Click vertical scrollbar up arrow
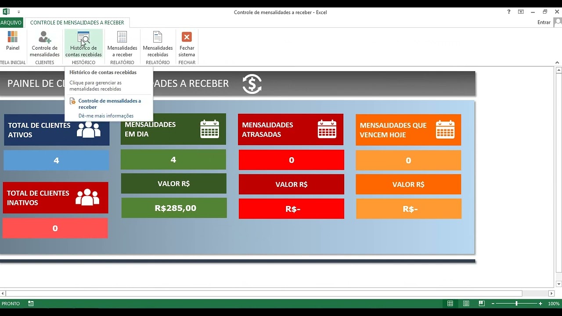 pyautogui.click(x=559, y=70)
